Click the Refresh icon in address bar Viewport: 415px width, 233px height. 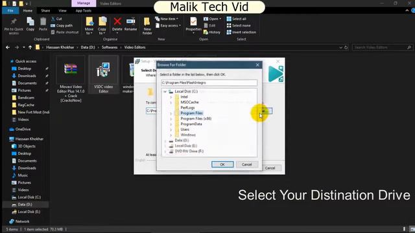(346, 47)
